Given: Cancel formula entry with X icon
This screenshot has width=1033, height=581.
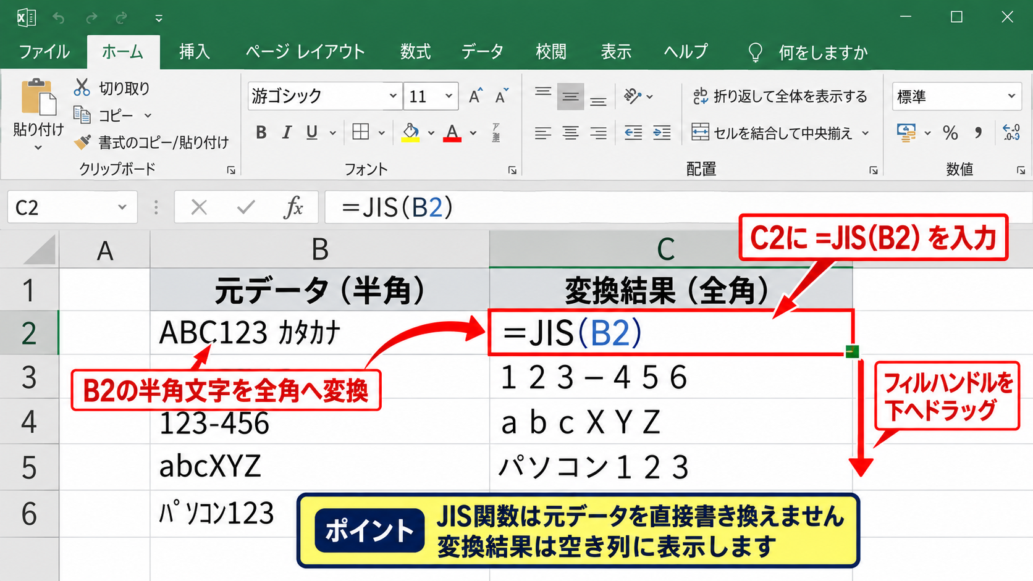Looking at the screenshot, I should click(x=199, y=207).
